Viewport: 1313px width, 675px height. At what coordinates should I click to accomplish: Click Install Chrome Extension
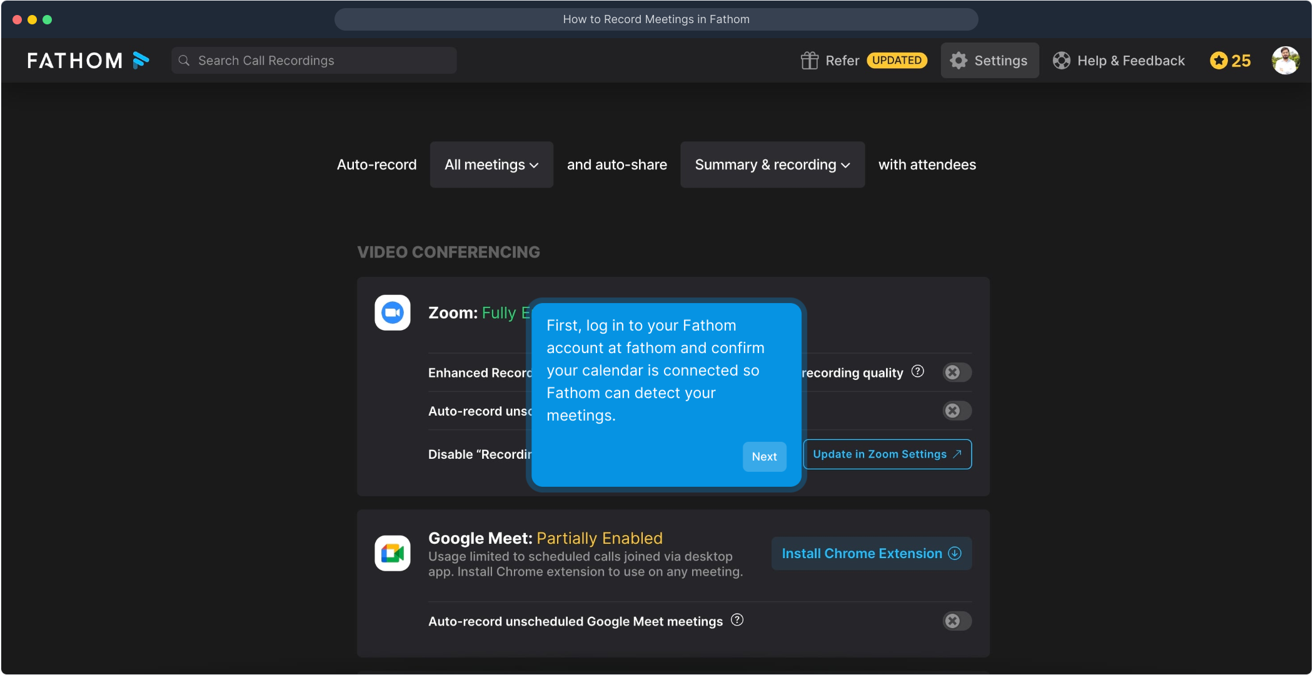coord(872,554)
